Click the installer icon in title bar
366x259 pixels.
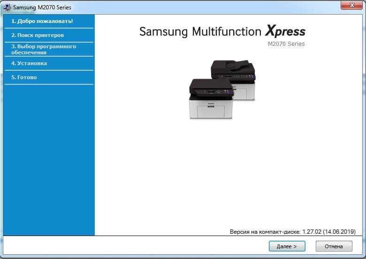point(7,7)
